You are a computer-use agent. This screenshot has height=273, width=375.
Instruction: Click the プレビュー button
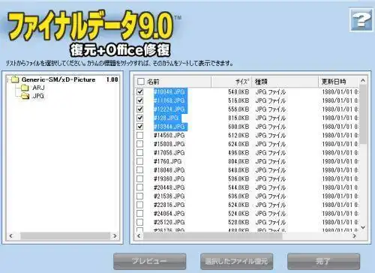[149, 261]
